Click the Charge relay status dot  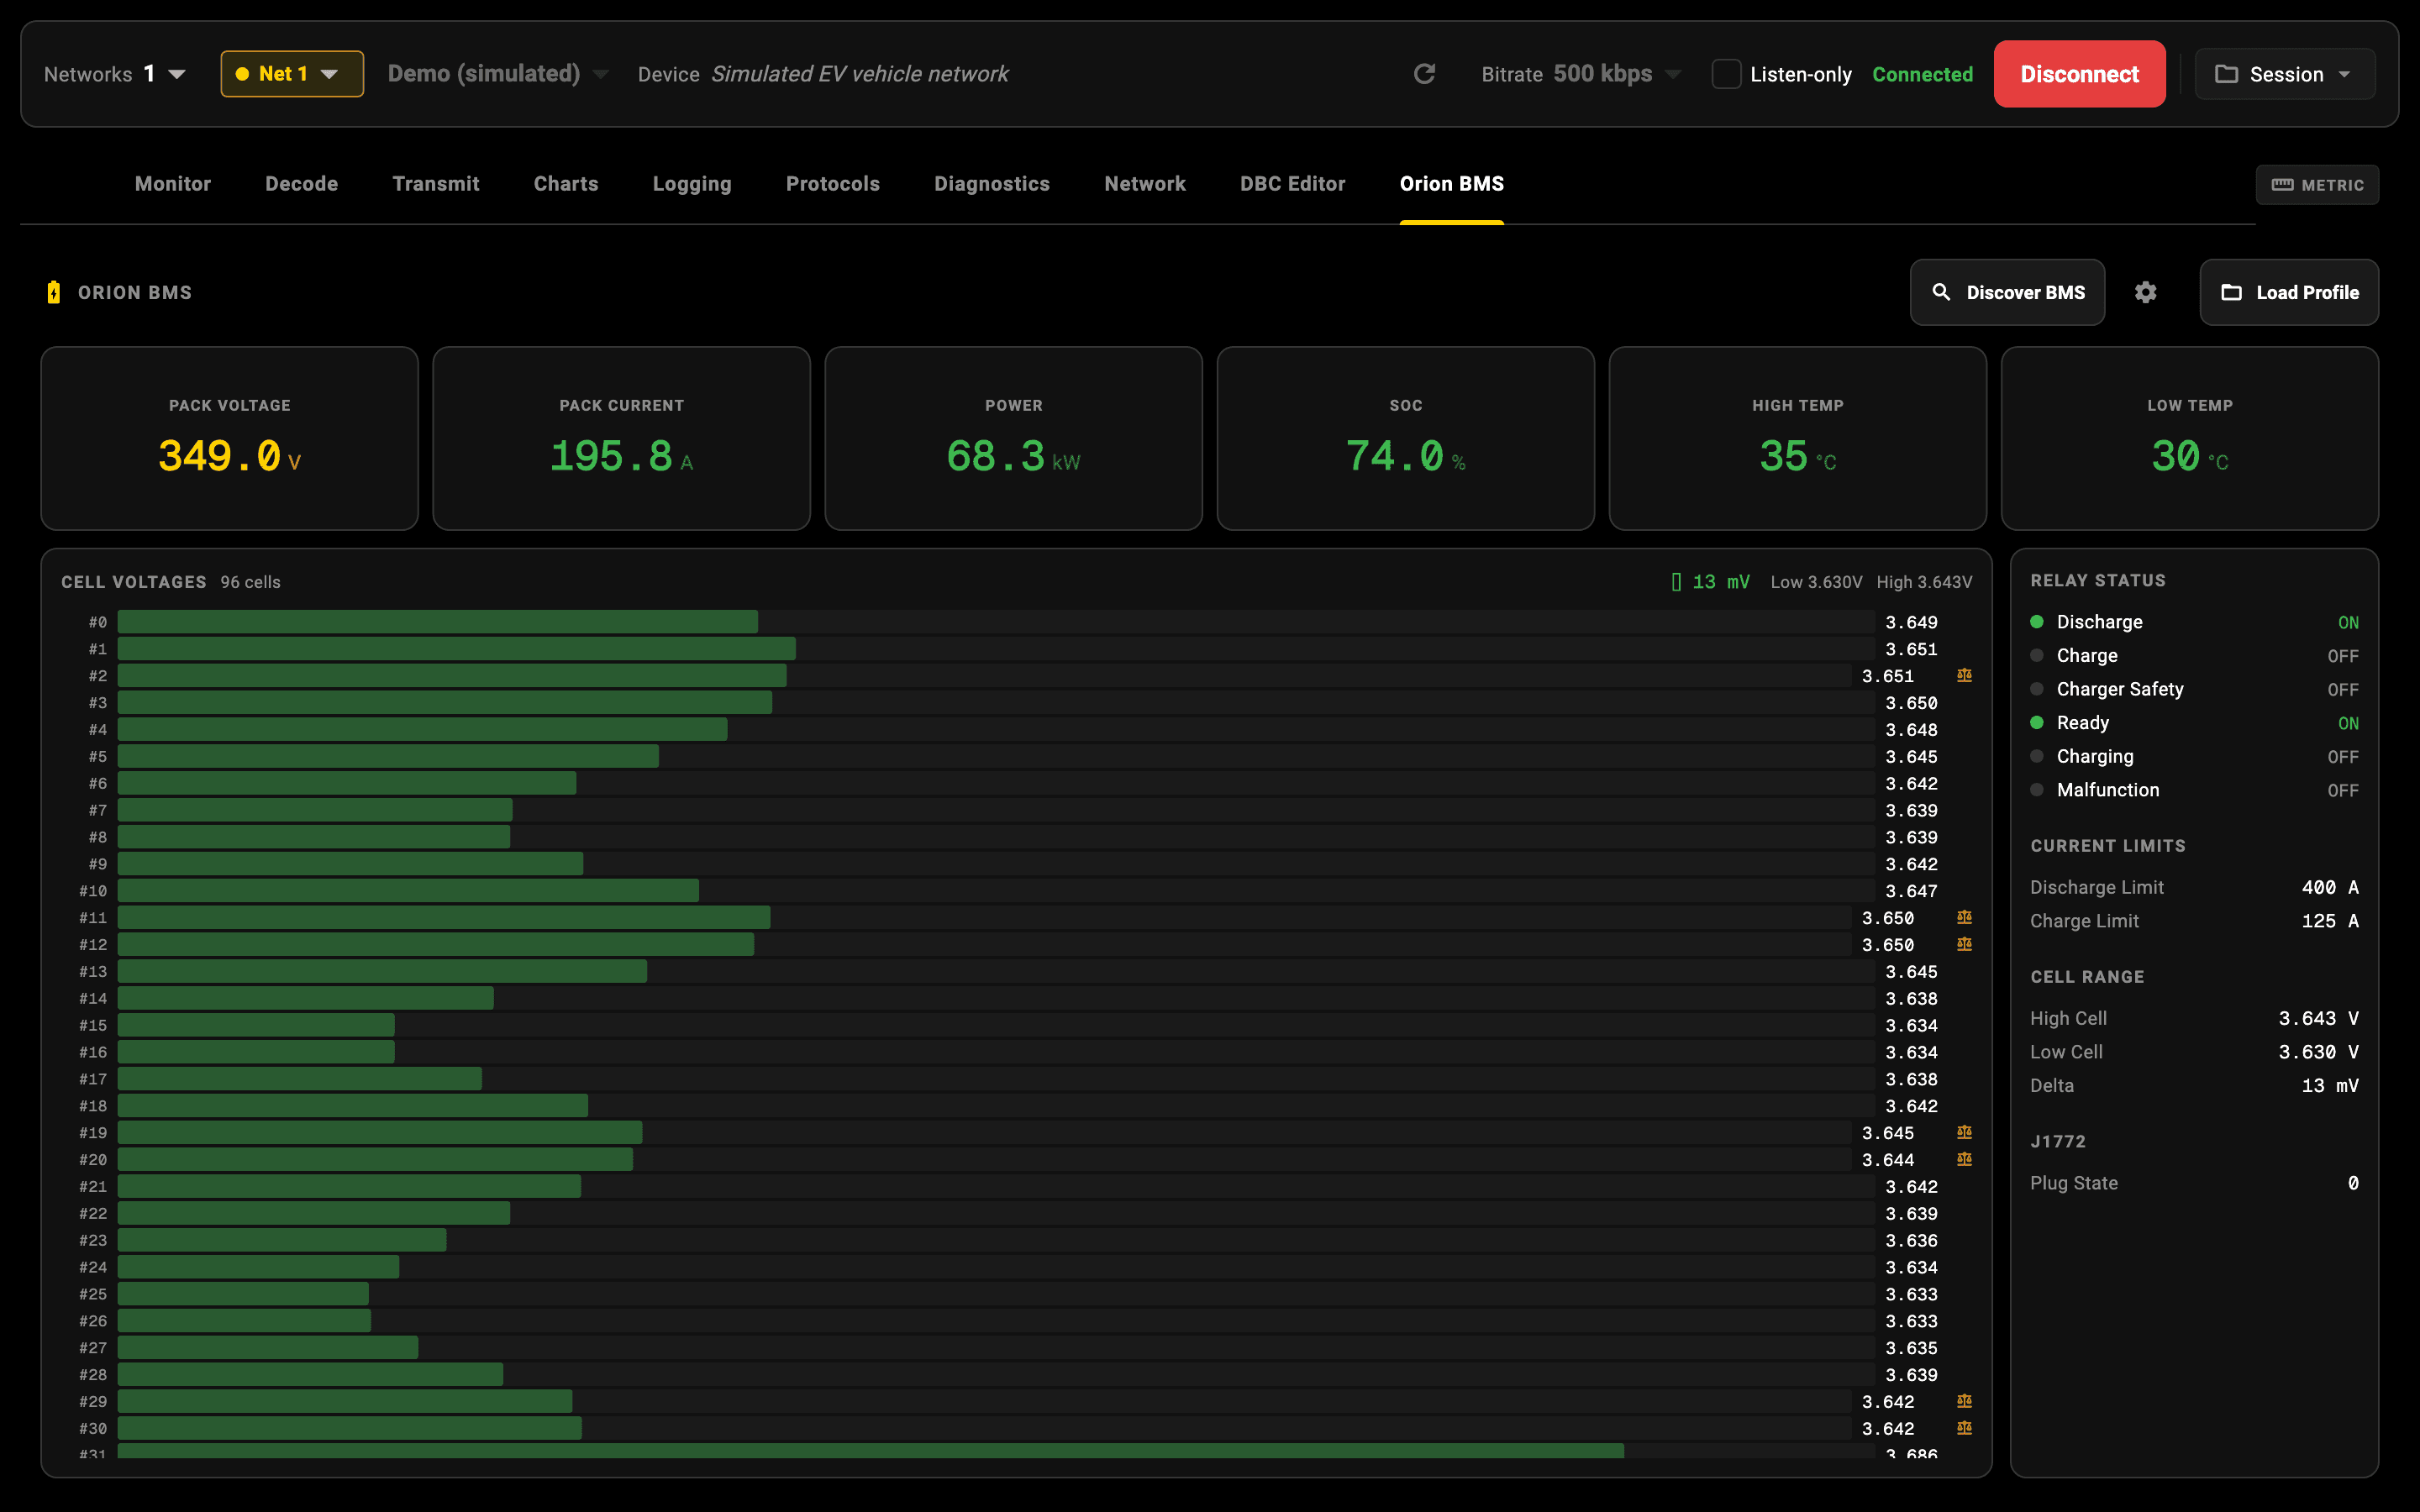[2037, 656]
